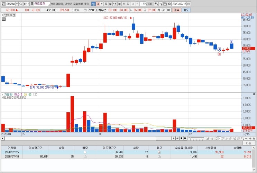
Task: Toggle the small square beside the 안트로젠 chart label
Action: (x=2, y=15)
